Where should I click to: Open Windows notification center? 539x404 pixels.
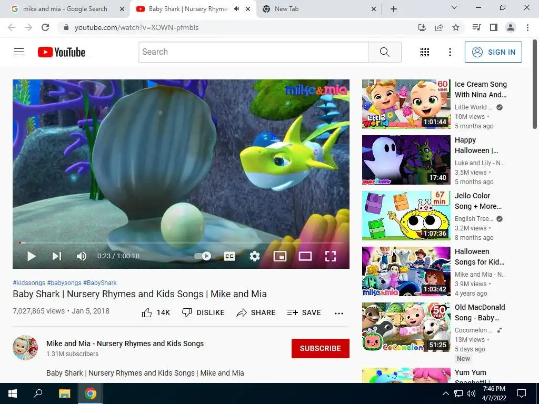pos(522,393)
